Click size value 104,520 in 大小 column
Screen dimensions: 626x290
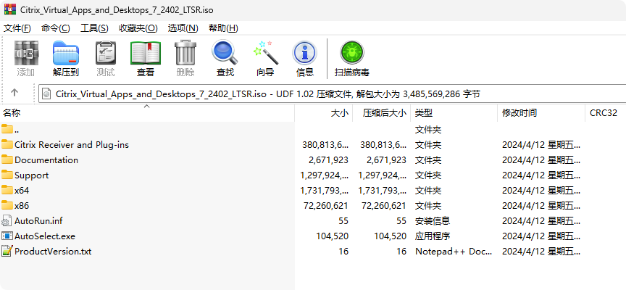tap(332, 236)
